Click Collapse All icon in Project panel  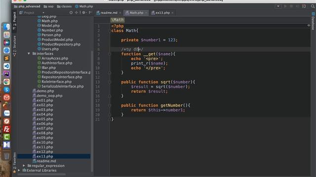click(x=77, y=13)
